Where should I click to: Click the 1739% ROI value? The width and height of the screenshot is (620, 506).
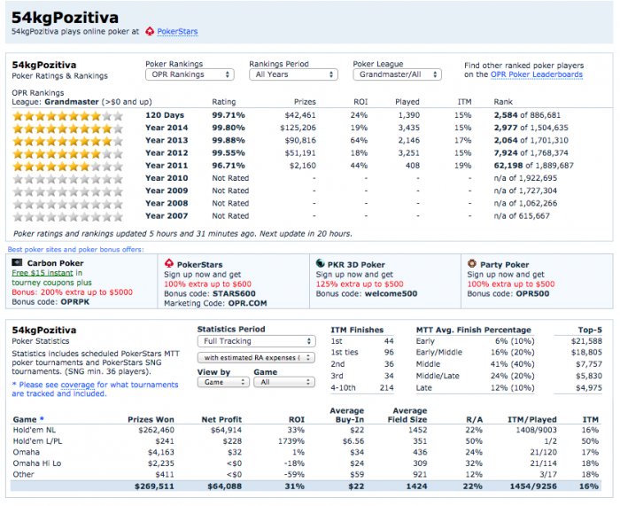pos(291,441)
